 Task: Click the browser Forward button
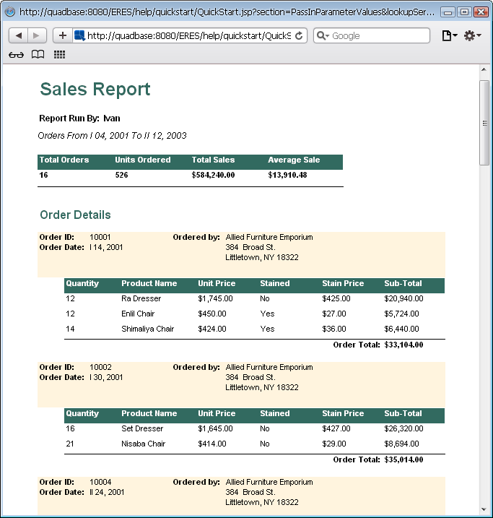click(x=38, y=35)
